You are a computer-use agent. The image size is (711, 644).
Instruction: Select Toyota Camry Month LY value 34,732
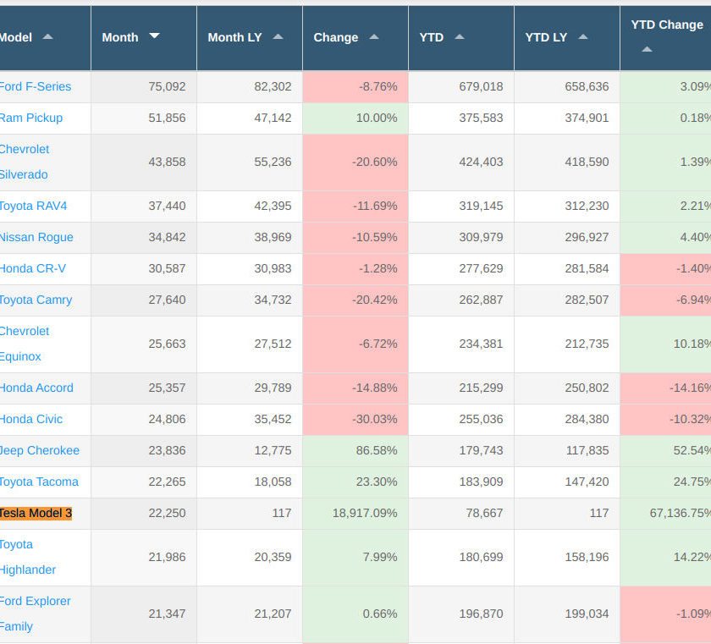click(x=273, y=300)
